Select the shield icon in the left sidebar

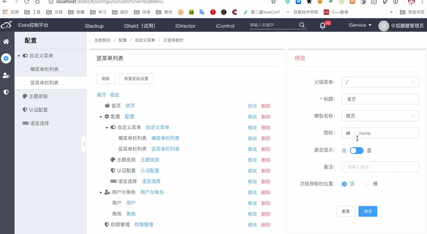coord(6,92)
